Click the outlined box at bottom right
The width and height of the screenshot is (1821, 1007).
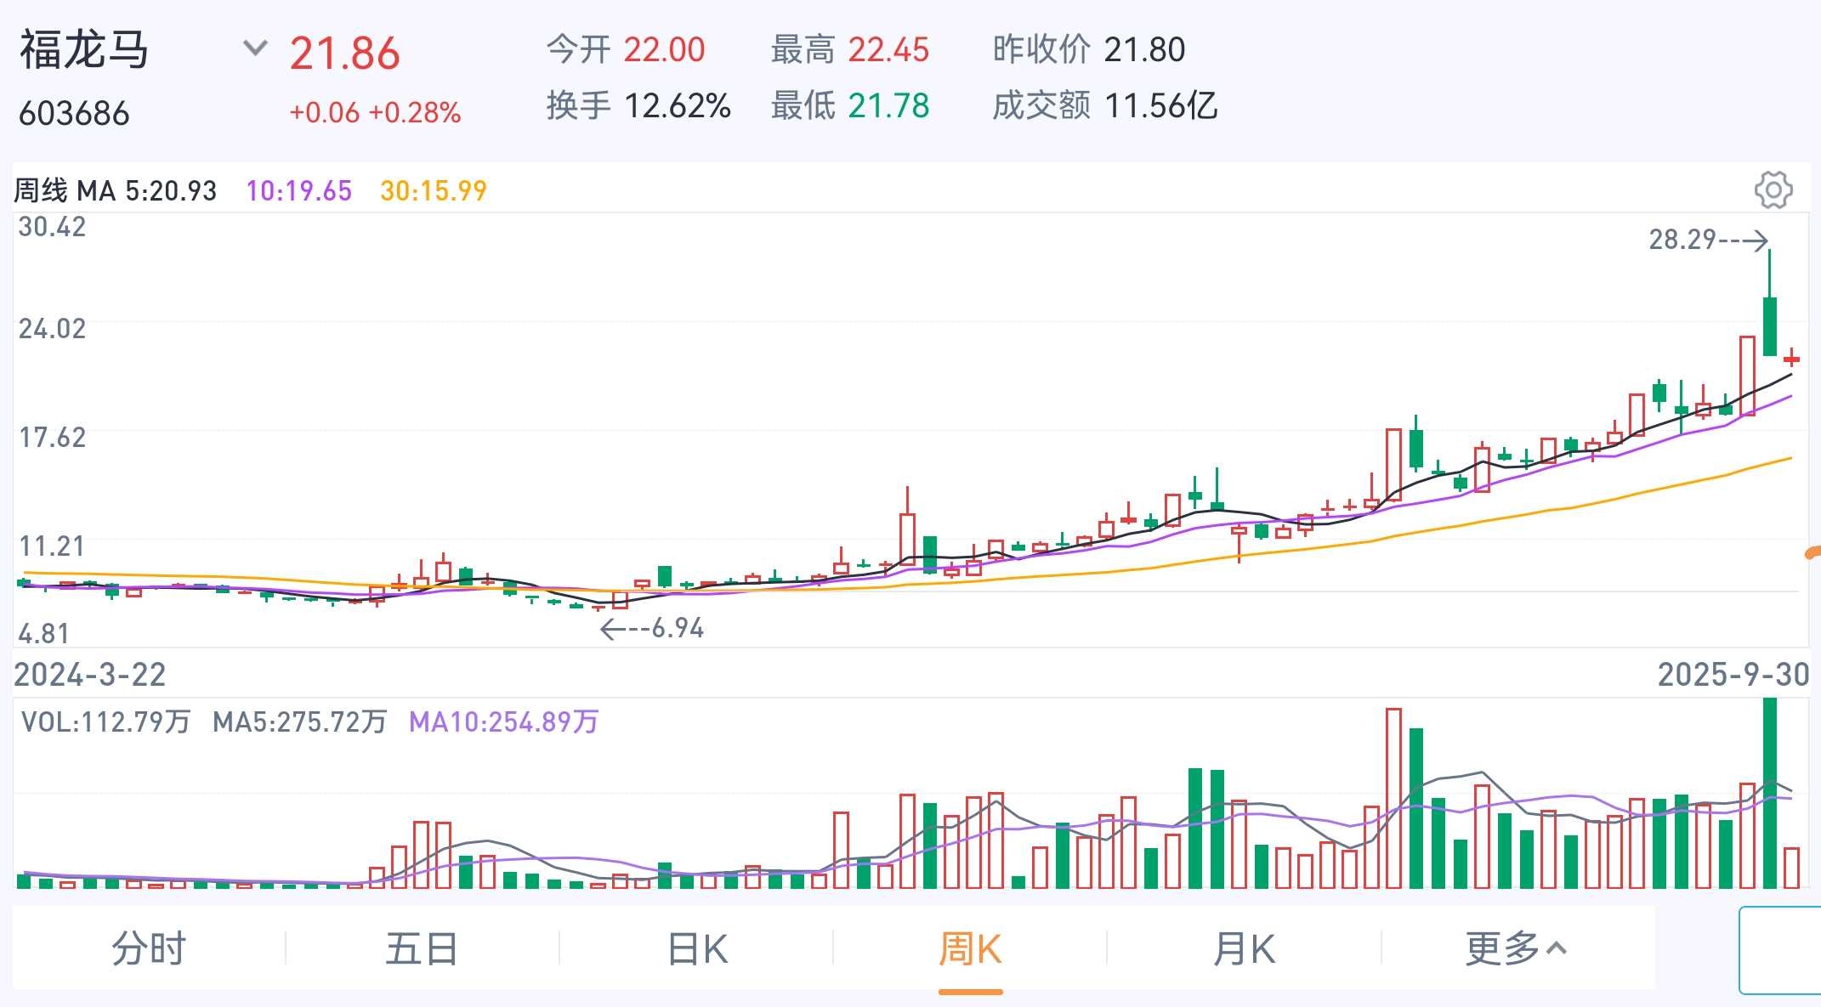coord(1780,950)
